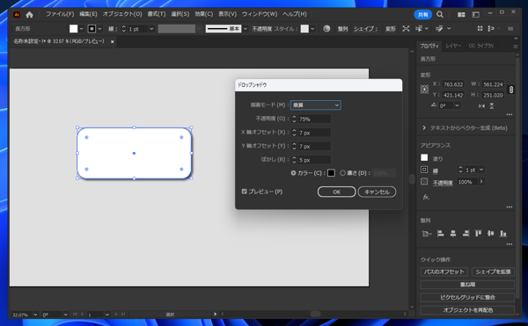This screenshot has height=326, width=528.
Task: Click the Recolor Artwork circle icon
Action: (x=326, y=29)
